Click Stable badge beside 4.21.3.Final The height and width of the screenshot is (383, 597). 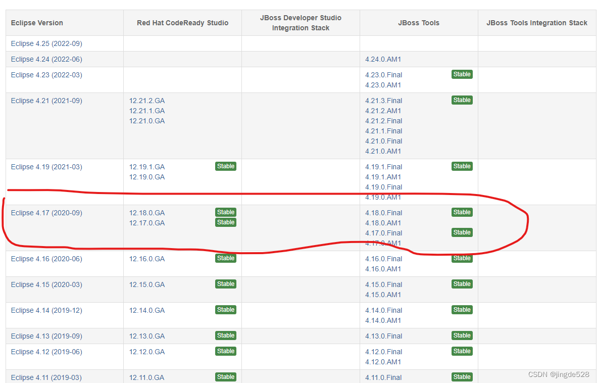click(462, 100)
